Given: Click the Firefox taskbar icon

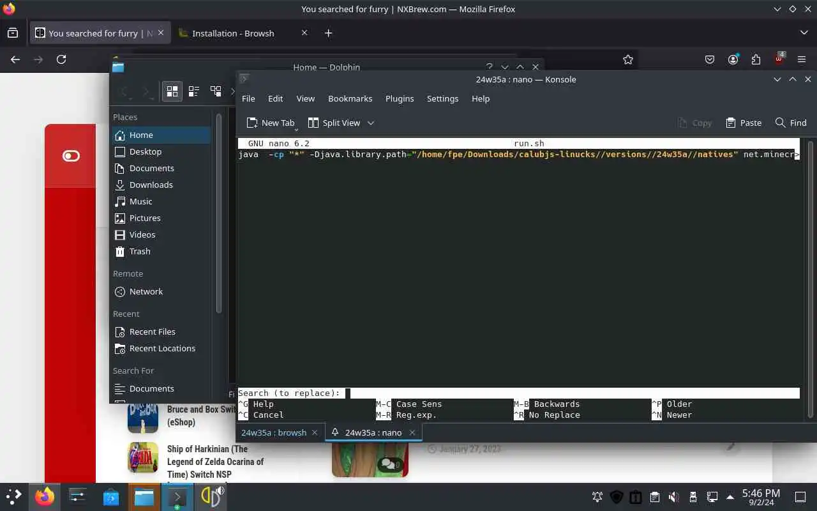Looking at the screenshot, I should (45, 496).
